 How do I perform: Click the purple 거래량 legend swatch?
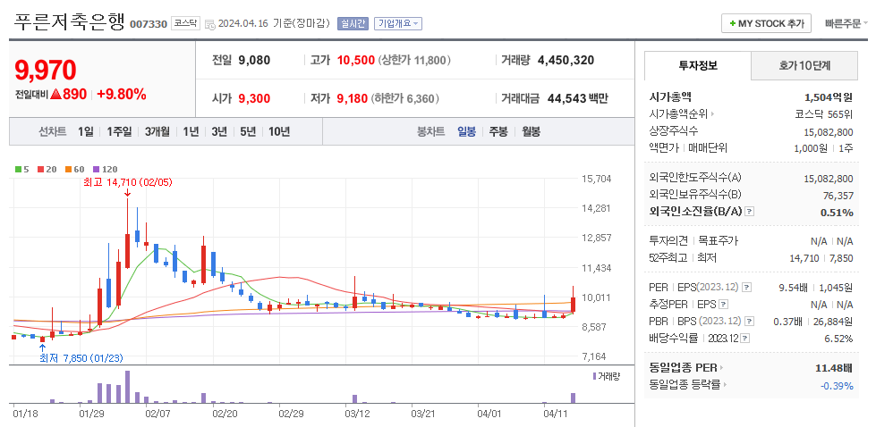(594, 376)
